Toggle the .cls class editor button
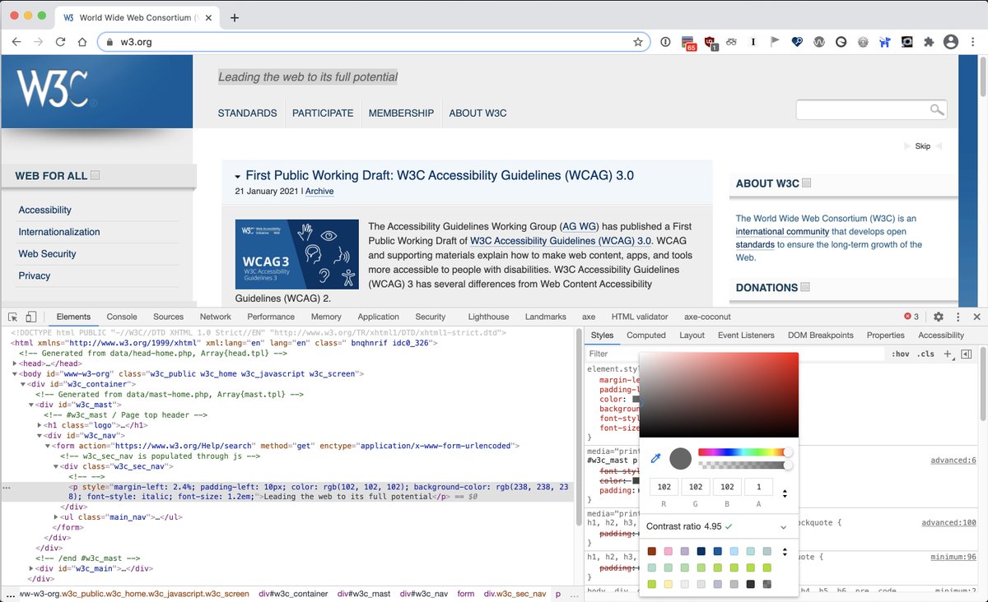This screenshot has height=602, width=988. 926,354
